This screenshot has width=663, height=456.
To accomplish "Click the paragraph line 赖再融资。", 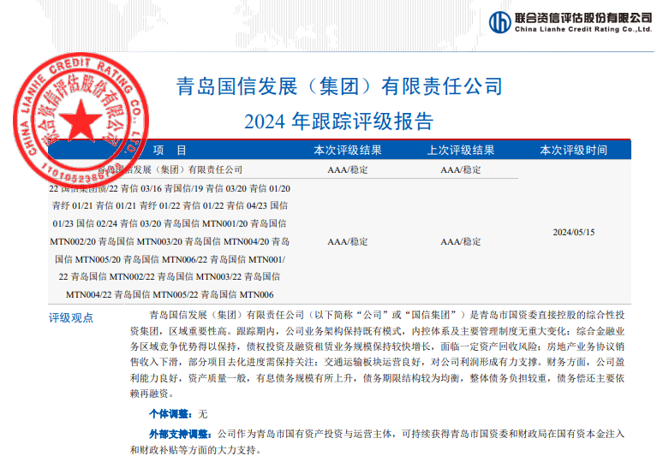I will 152,394.
